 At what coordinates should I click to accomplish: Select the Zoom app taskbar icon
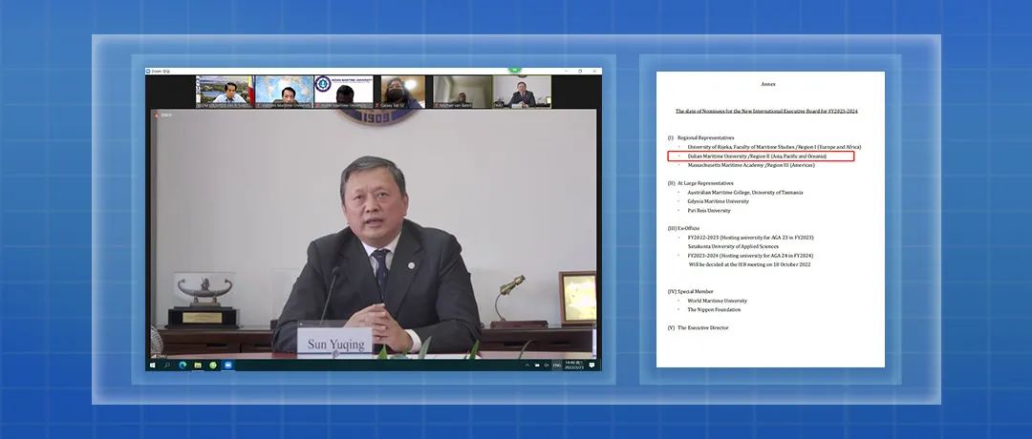point(228,365)
